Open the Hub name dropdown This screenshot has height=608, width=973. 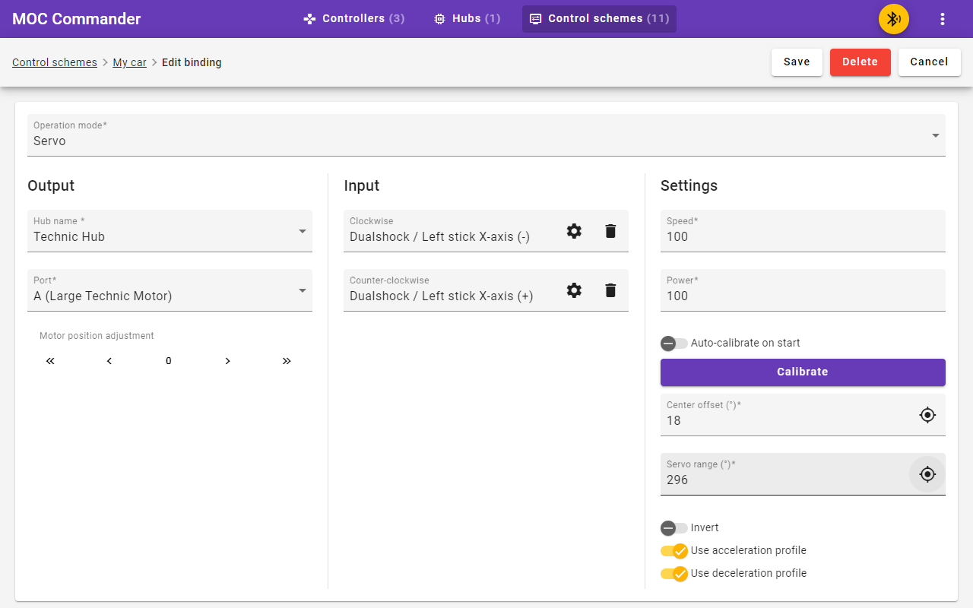(170, 231)
